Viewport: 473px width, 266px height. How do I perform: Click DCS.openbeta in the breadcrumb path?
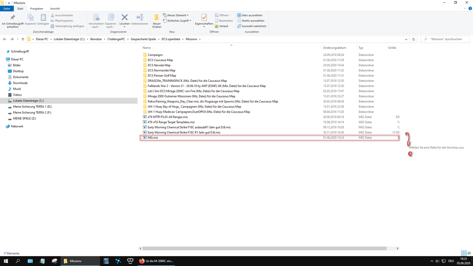point(170,39)
